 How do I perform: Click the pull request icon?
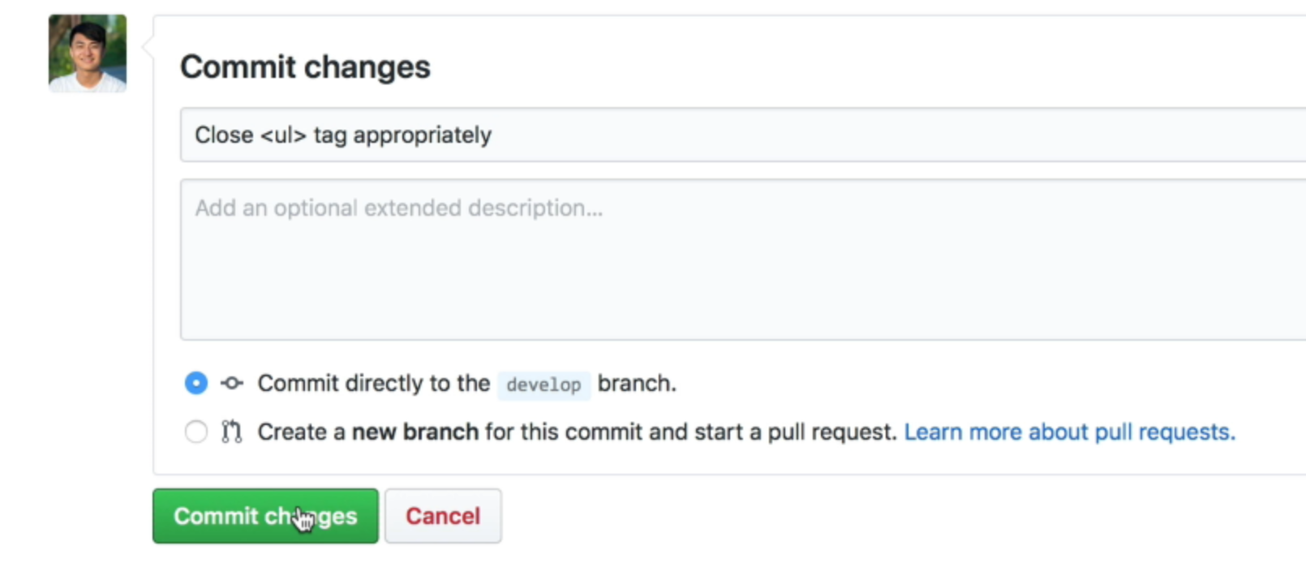click(230, 432)
